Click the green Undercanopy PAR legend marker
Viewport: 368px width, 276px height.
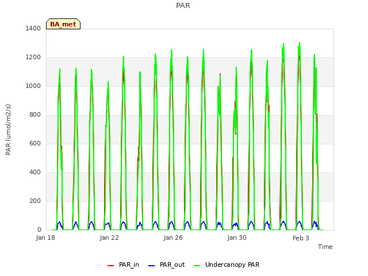197,266
